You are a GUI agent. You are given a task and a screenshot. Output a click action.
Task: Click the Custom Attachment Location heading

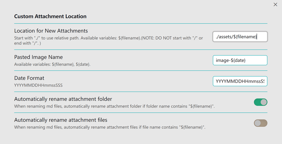50,17
